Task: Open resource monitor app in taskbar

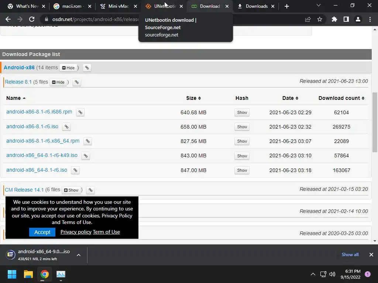Action: [61, 274]
